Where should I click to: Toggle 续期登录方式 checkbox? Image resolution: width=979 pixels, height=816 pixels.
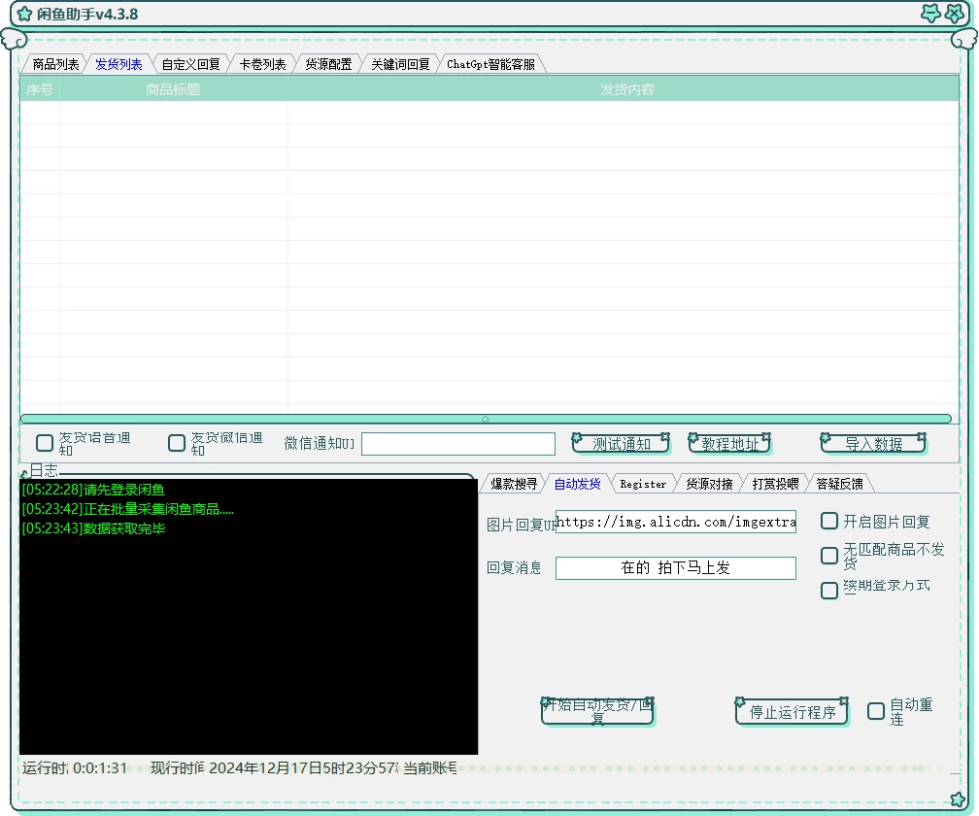pos(828,590)
